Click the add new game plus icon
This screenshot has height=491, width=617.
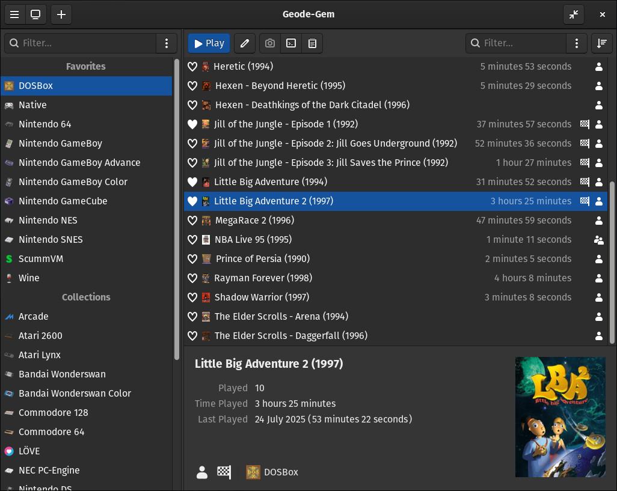[x=61, y=14]
